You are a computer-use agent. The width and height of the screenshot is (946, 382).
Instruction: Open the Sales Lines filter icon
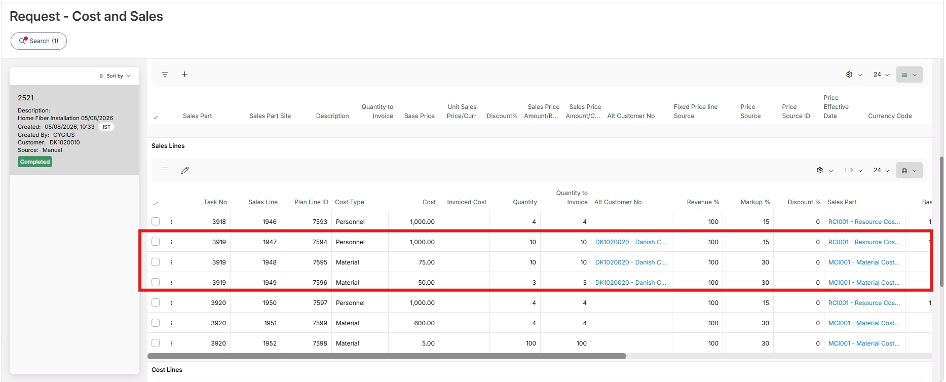165,170
